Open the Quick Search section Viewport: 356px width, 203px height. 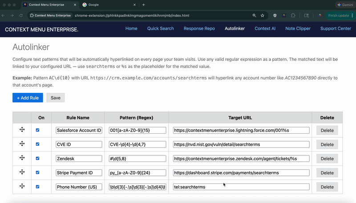point(160,28)
